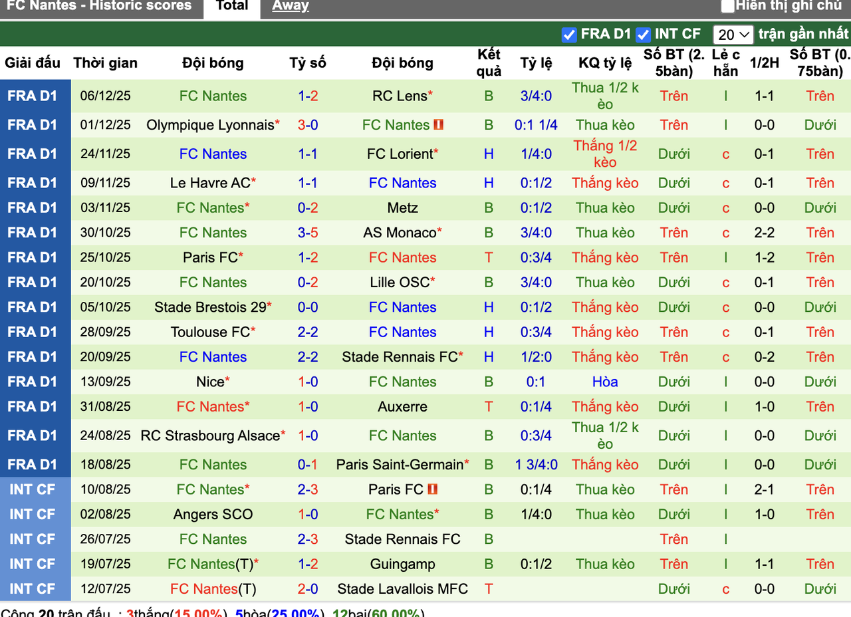Select Angers SCO team name

(213, 515)
